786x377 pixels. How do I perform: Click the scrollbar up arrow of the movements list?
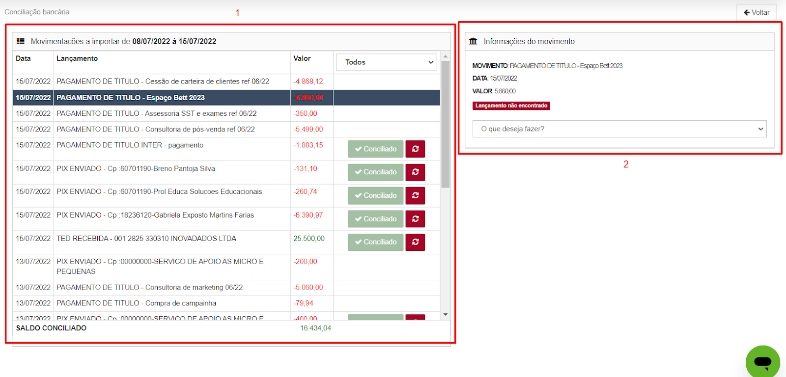click(x=445, y=56)
